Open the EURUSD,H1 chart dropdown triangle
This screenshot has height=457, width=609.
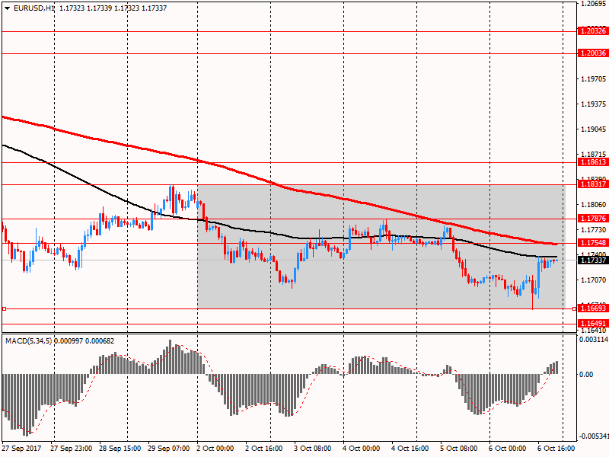(x=8, y=8)
